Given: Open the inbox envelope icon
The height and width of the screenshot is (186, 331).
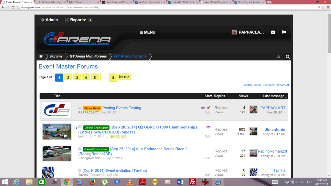Looking at the screenshot, I should pyautogui.click(x=273, y=32).
